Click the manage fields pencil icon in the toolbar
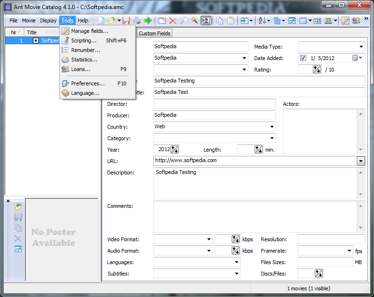The image size is (374, 297). [x=345, y=20]
